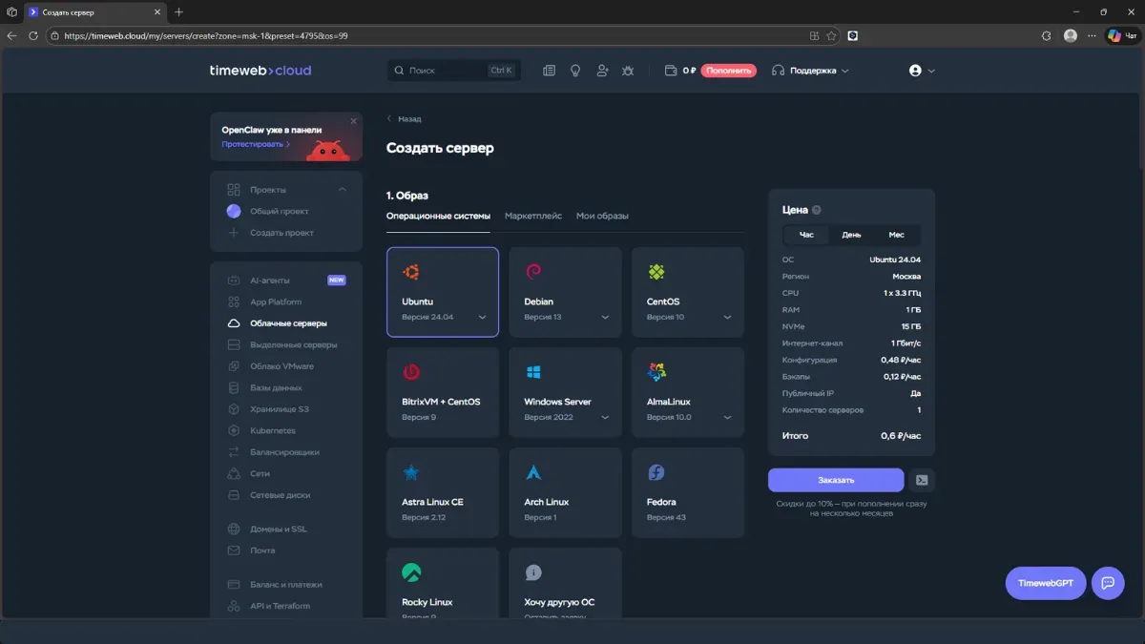The height and width of the screenshot is (644, 1145).
Task: Click the Пополнить balance button
Action: point(730,70)
